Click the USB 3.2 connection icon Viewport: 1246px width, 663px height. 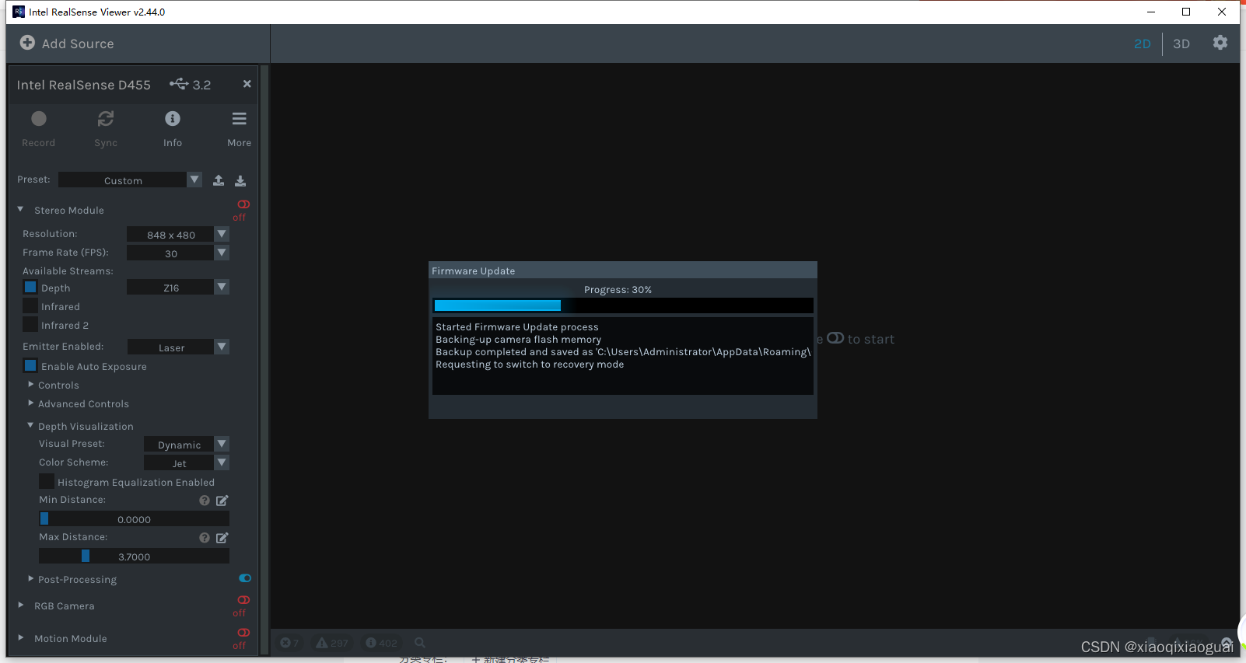point(179,84)
